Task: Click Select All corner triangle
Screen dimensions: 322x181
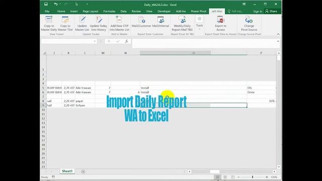Action: point(44,53)
